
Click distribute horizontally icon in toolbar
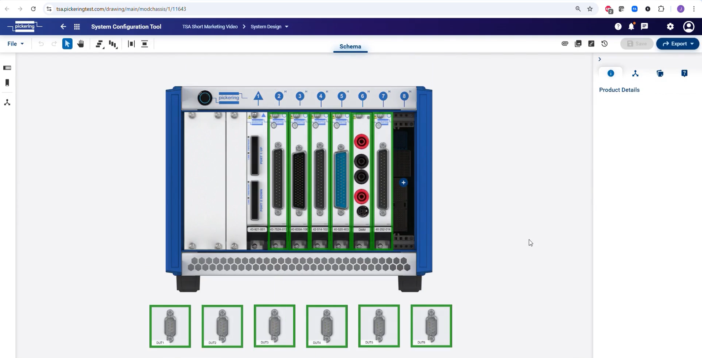click(x=131, y=44)
